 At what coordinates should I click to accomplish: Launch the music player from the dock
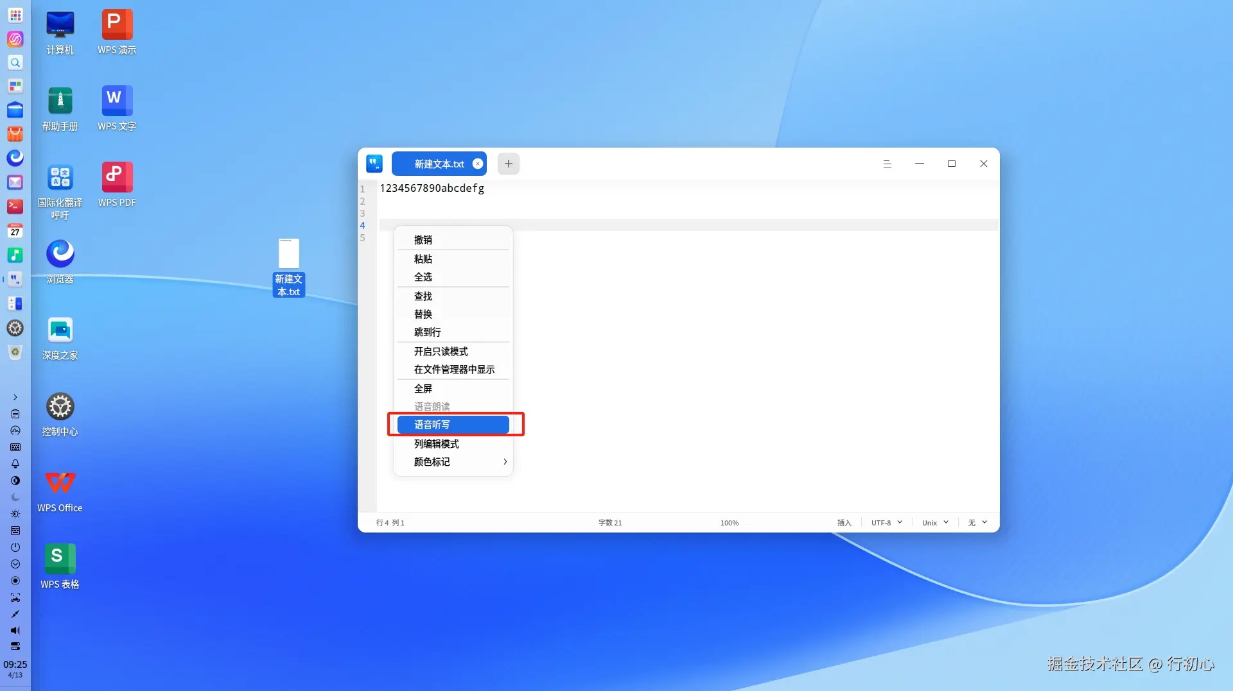tap(15, 255)
